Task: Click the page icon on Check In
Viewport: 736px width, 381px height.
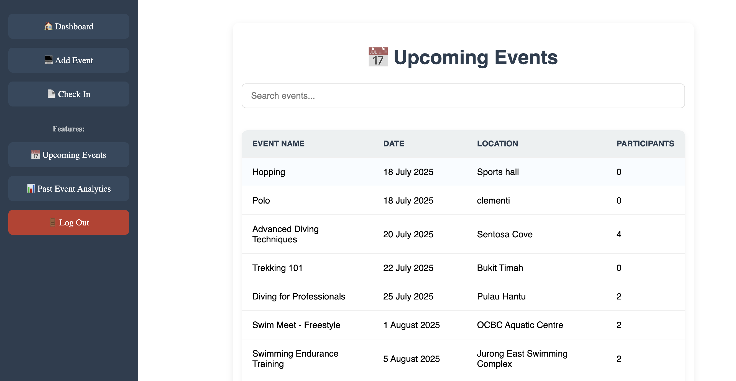Action: click(51, 94)
